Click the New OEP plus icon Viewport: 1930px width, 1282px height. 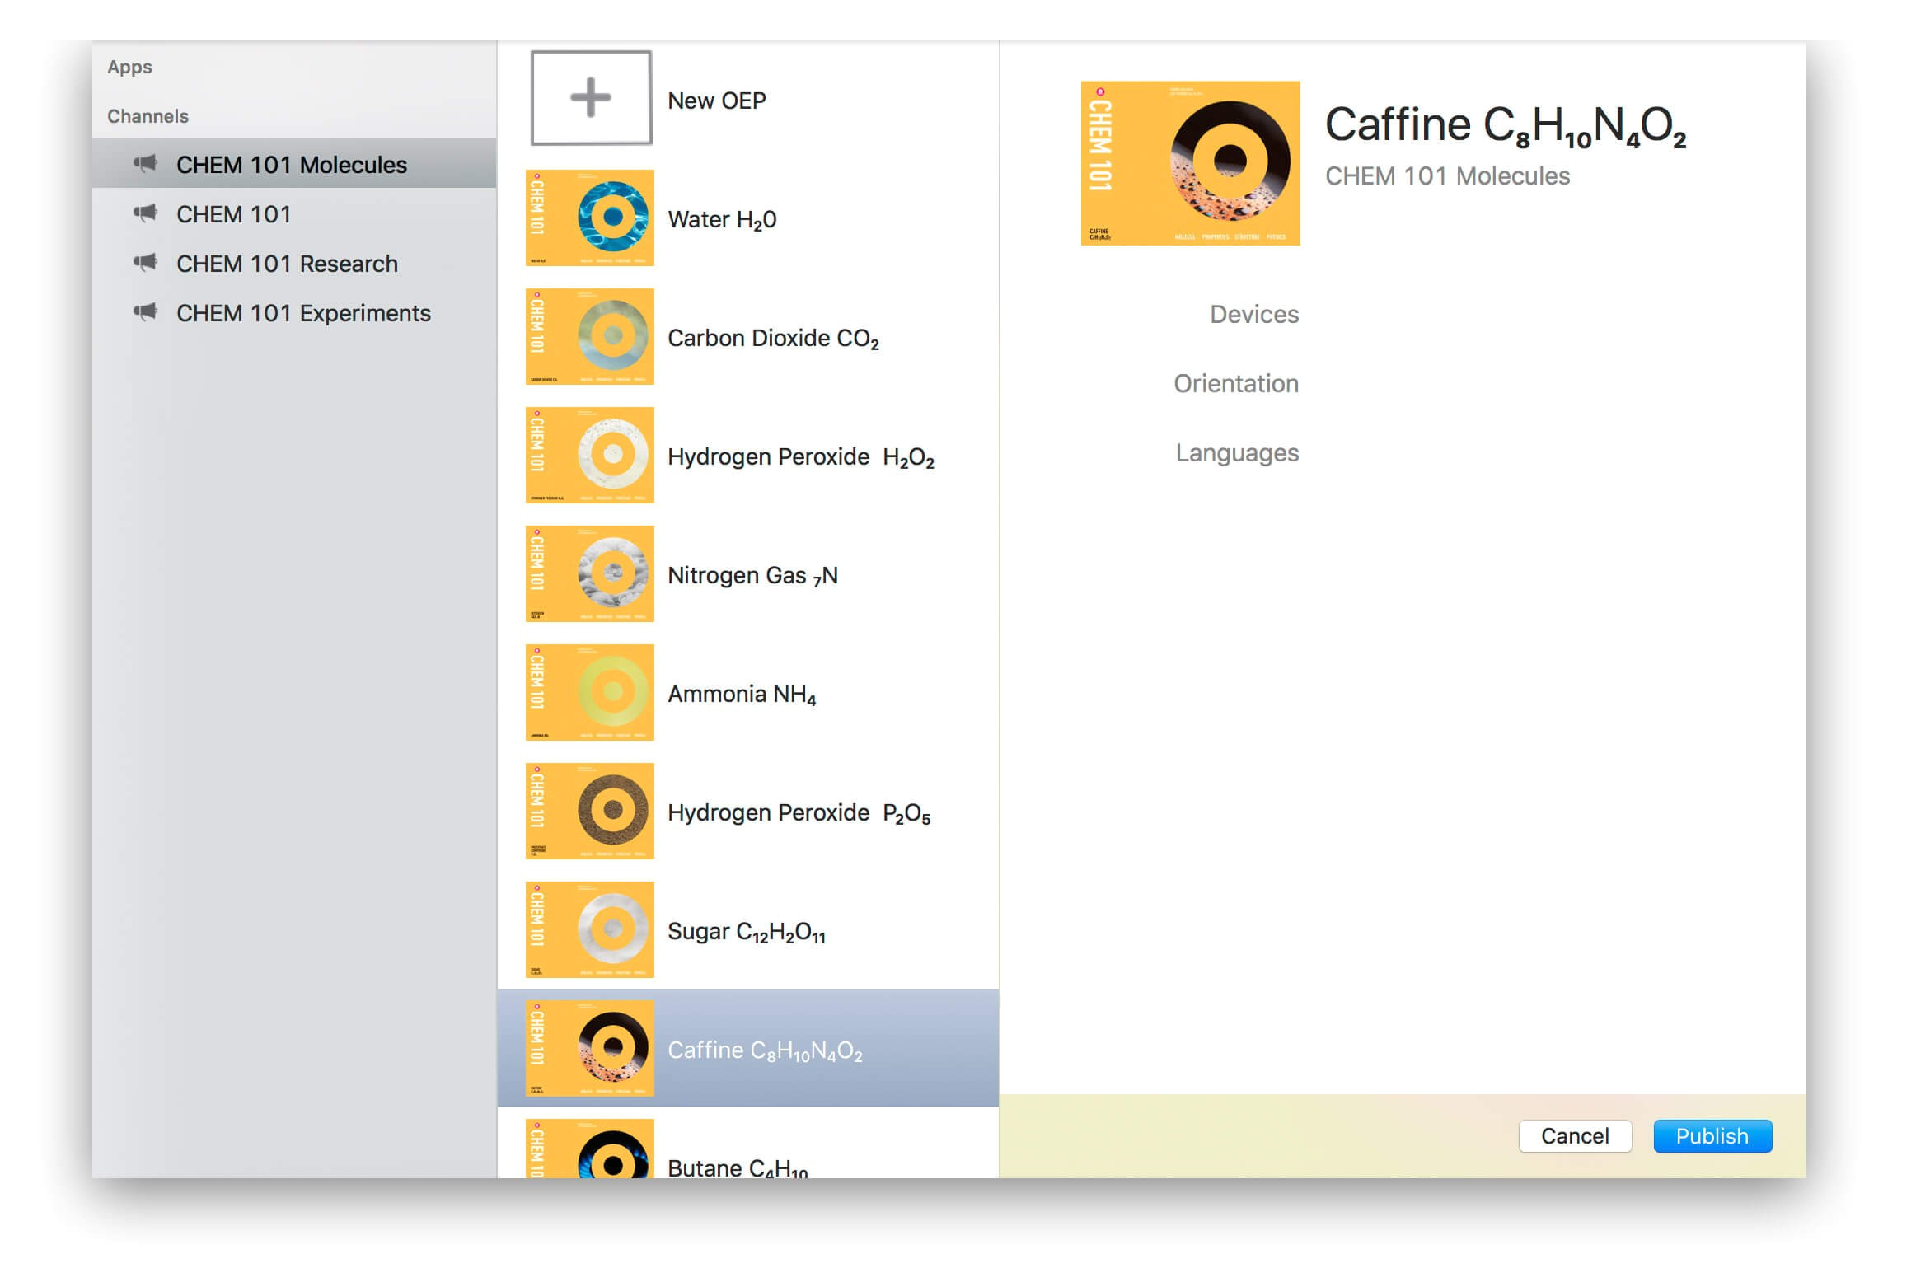(x=590, y=98)
